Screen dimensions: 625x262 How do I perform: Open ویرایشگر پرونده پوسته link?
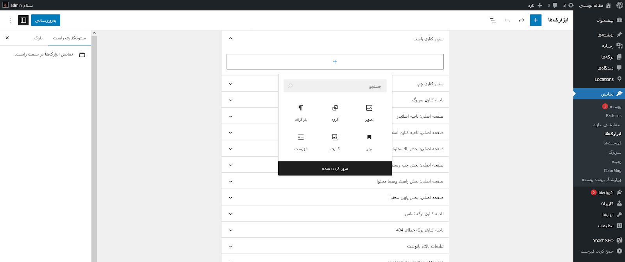tap(602, 180)
